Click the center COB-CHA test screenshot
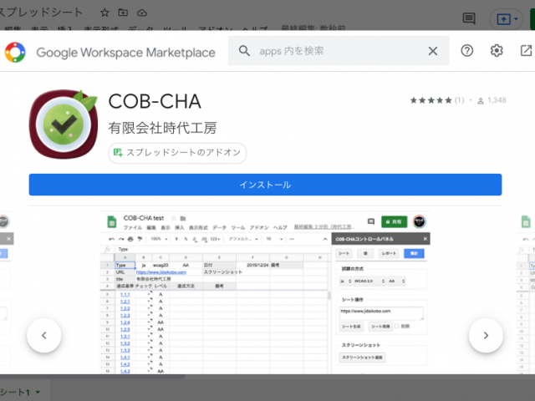 (x=265, y=292)
